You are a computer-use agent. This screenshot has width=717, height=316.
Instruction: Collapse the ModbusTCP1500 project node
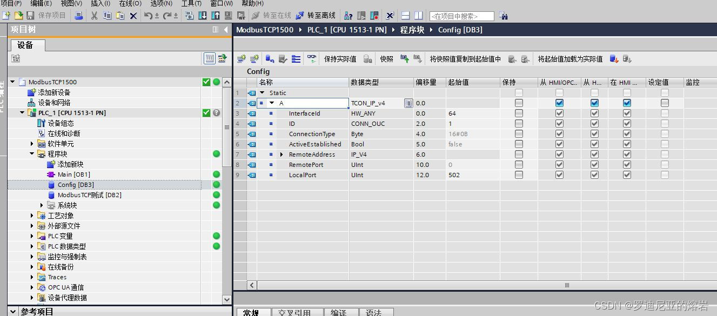pyautogui.click(x=12, y=82)
